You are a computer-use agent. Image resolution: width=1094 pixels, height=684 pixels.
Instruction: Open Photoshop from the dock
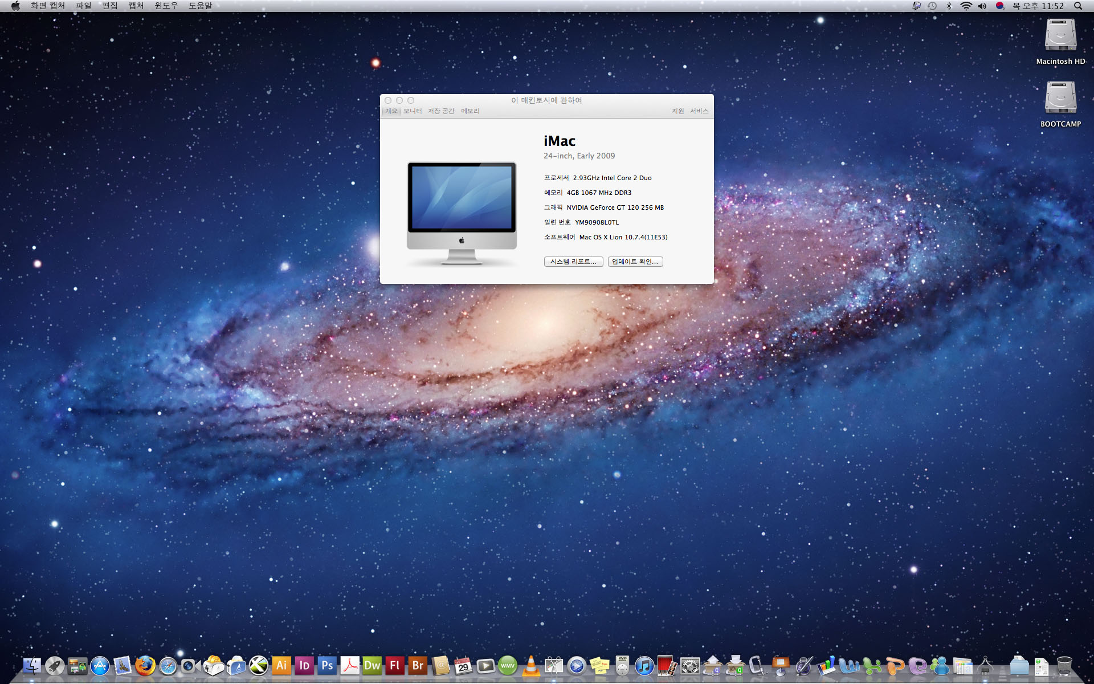pos(327,665)
